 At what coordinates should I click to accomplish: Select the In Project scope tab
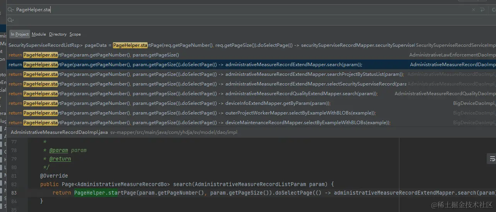[20, 34]
